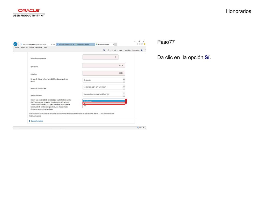
Task: Expand the Página command bar dropdown
Action: pyautogui.click(x=121, y=50)
